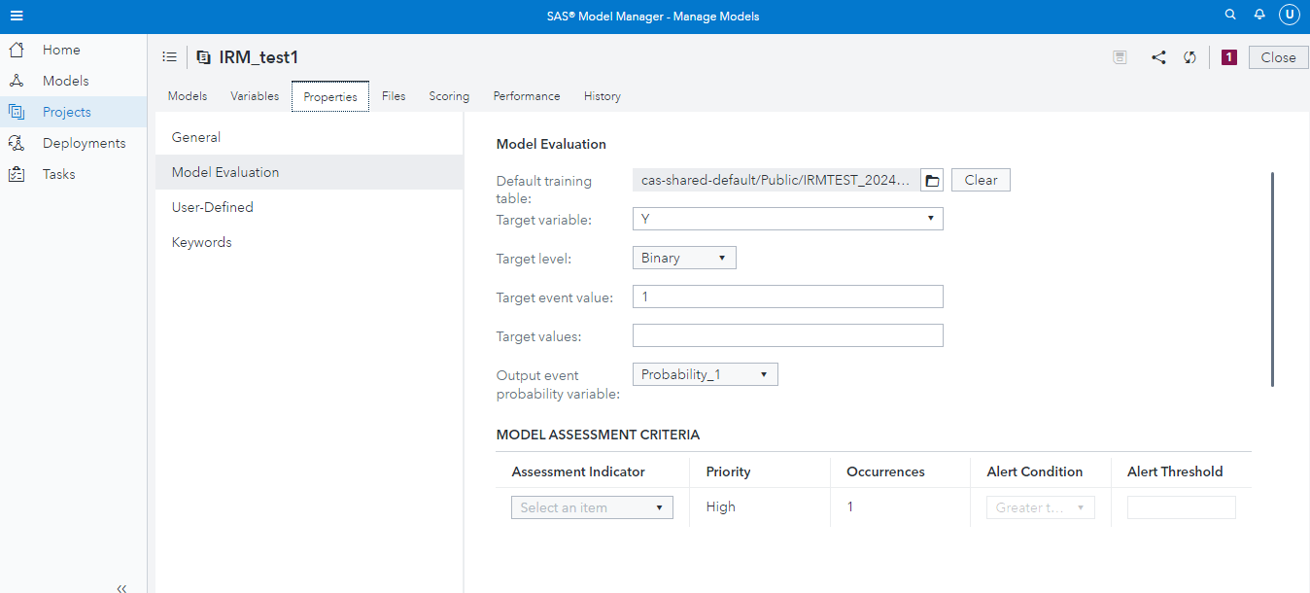
Task: Switch to the Scoring tab
Action: pyautogui.click(x=449, y=96)
